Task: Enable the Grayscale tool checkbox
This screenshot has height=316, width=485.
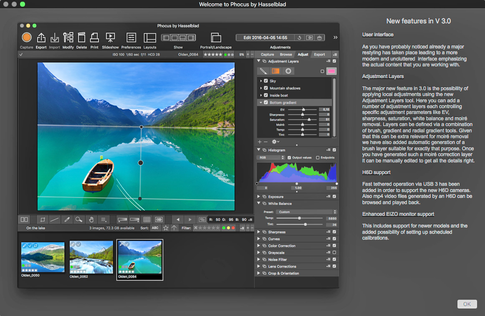Action: click(334, 253)
